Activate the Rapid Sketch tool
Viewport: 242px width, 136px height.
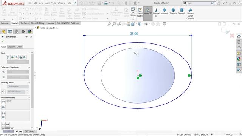click(x=140, y=12)
